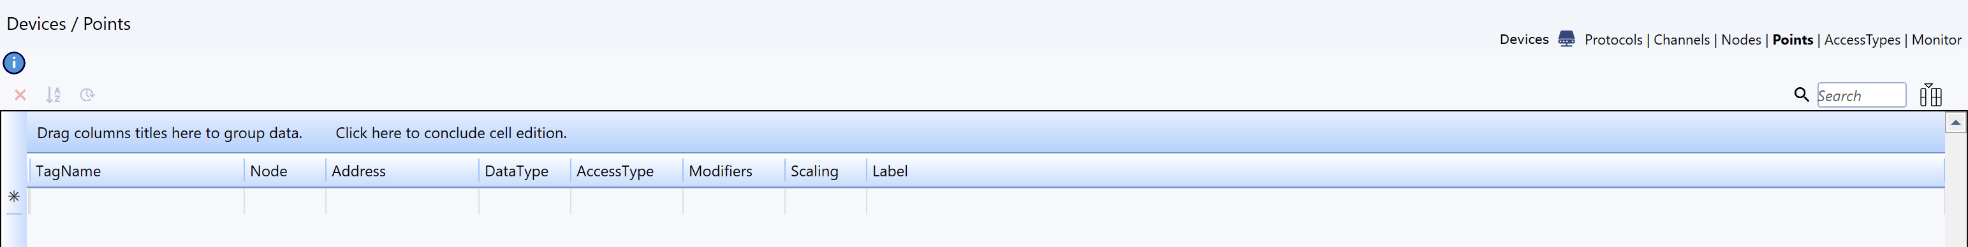
Task: Switch to the Monitor tab
Action: click(1936, 39)
